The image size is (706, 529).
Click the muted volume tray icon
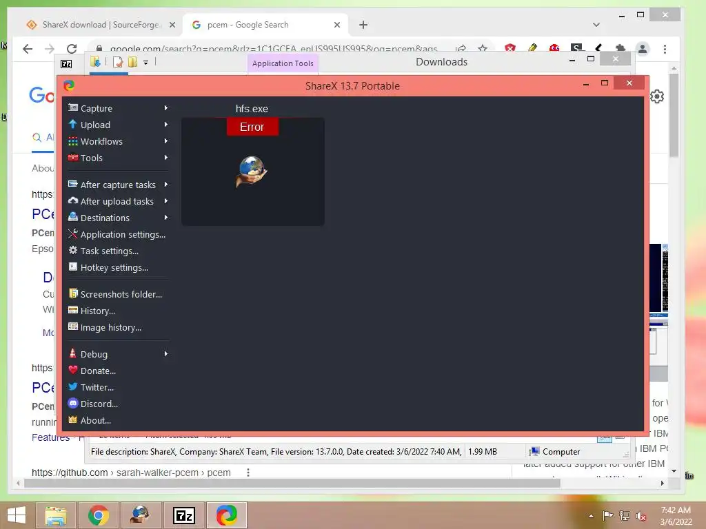[x=641, y=515]
